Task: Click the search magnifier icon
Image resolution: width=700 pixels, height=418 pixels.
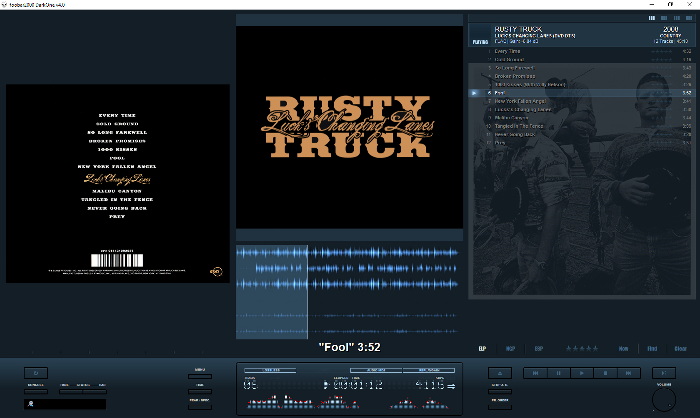Action: (30, 404)
